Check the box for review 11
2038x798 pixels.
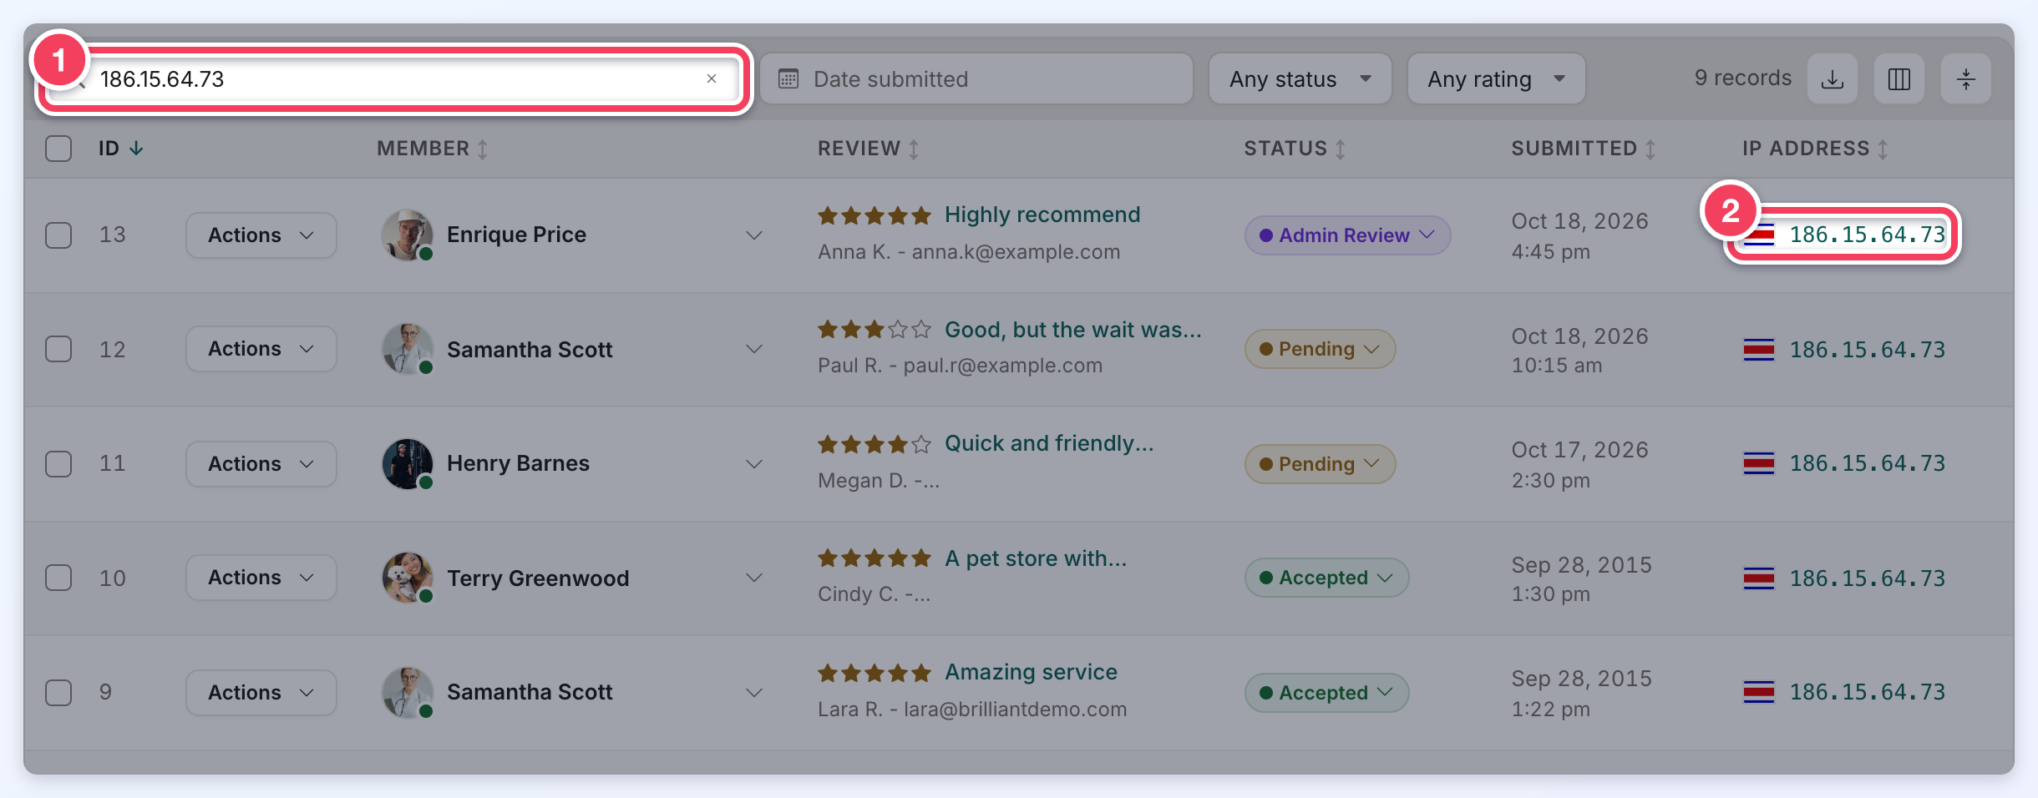click(x=58, y=464)
